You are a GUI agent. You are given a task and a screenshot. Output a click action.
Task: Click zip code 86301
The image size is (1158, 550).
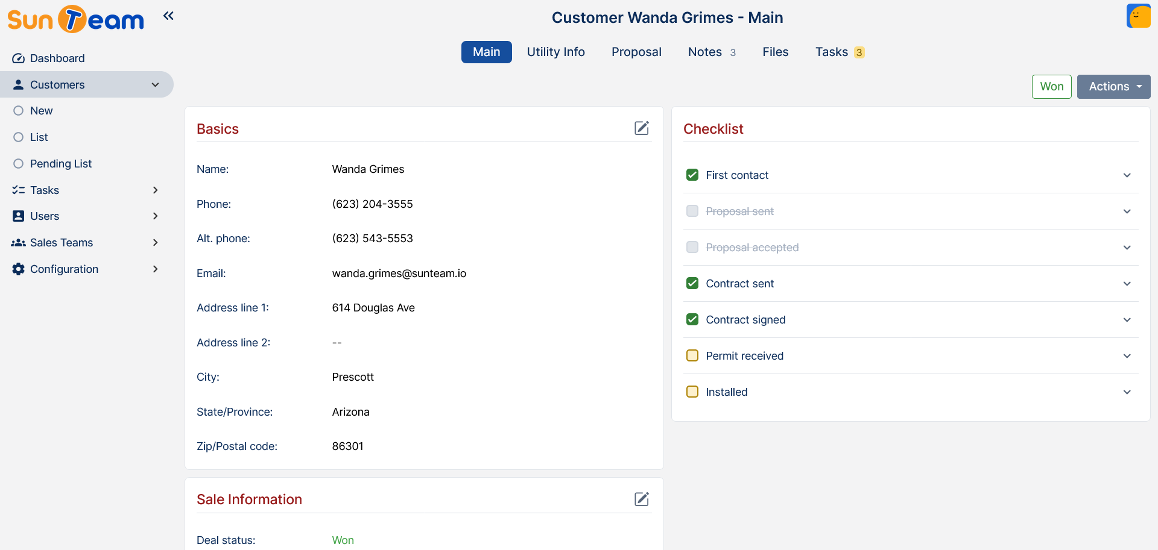(347, 446)
